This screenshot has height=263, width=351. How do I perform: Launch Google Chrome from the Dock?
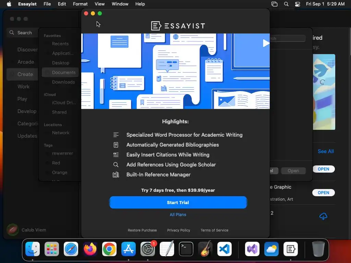[109, 249]
